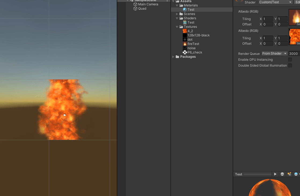Edit first Albedo Offset Y field
Viewport: 300px width, 196px height.
pyautogui.click(x=283, y=24)
